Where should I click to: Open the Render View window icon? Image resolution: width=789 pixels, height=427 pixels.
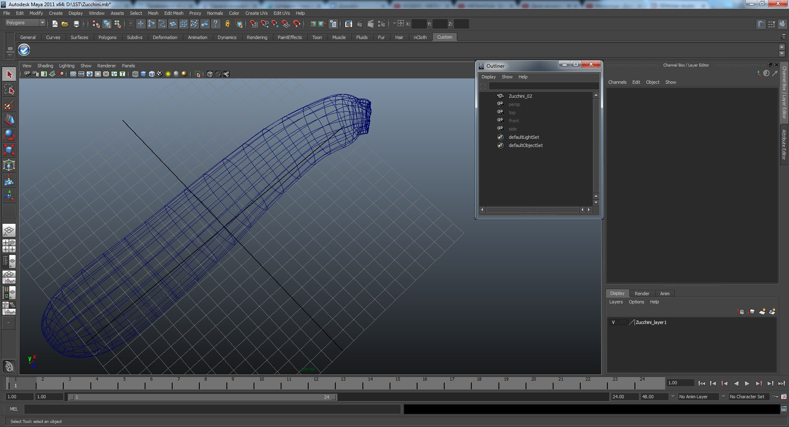(x=348, y=24)
